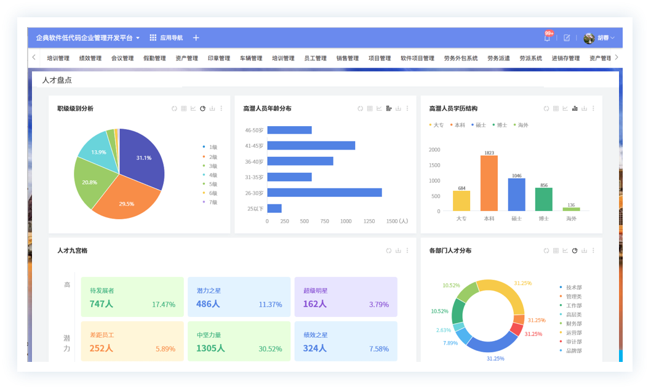Add new tab with the plus icon

click(x=196, y=38)
